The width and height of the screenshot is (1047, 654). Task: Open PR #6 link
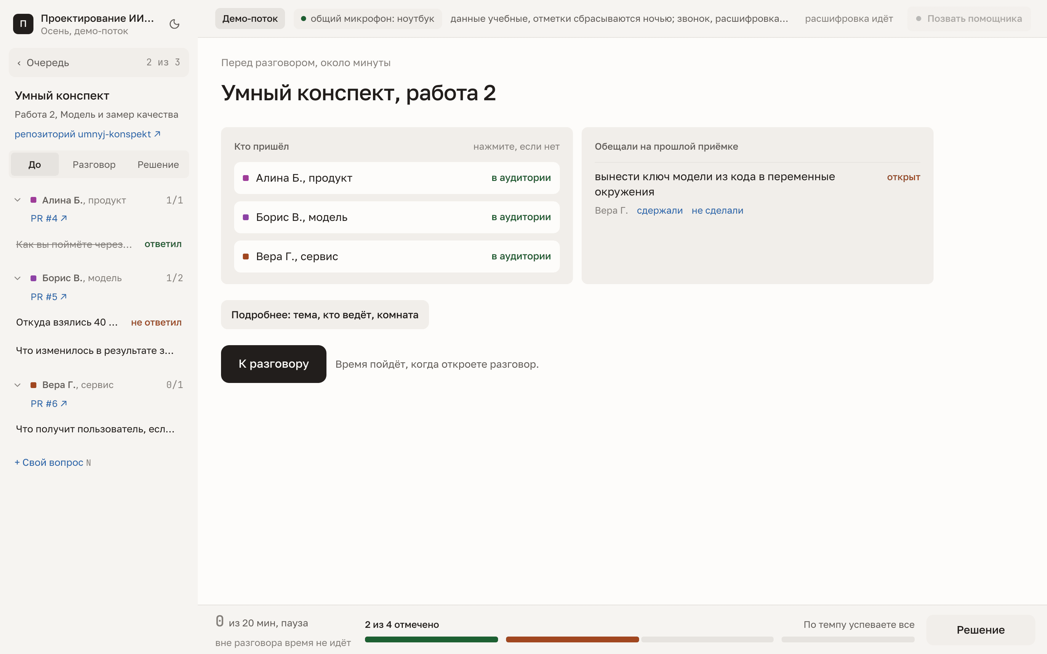coord(49,404)
